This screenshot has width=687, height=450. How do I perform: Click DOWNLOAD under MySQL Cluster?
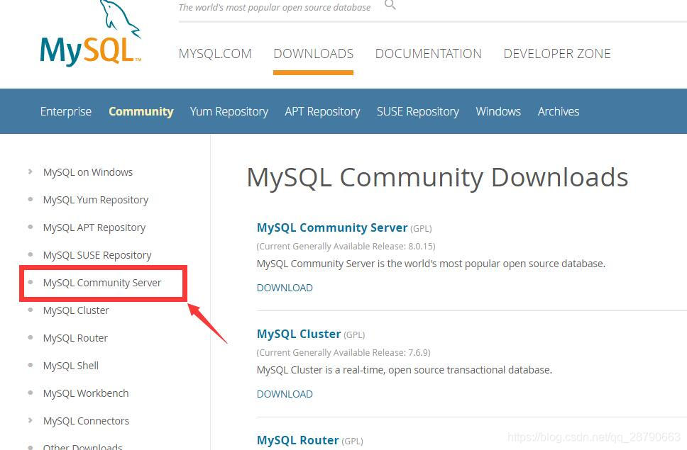coord(285,394)
